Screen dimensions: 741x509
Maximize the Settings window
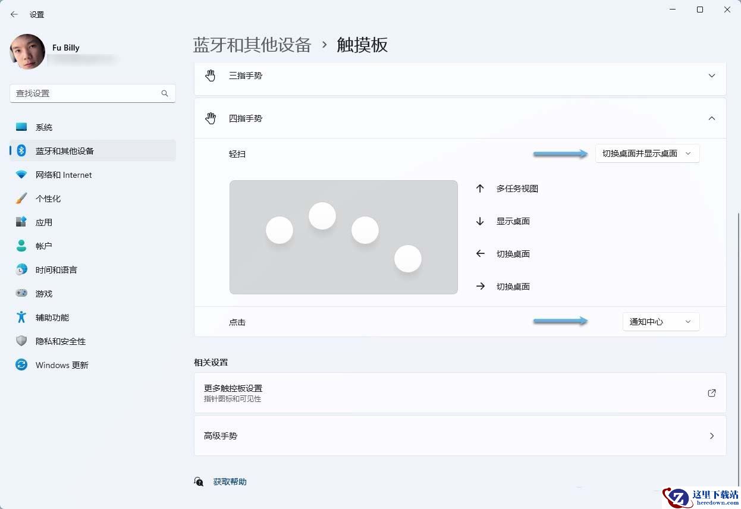(x=700, y=10)
